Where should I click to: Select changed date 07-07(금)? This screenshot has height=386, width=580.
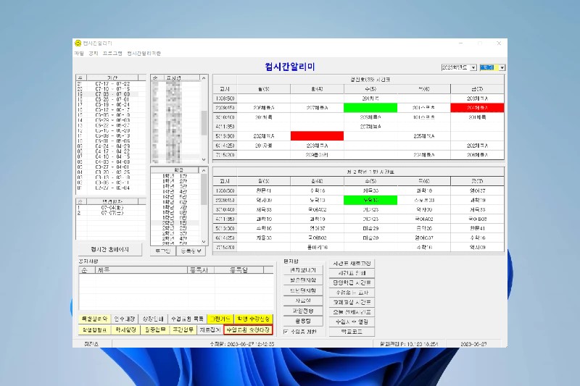pos(111,213)
